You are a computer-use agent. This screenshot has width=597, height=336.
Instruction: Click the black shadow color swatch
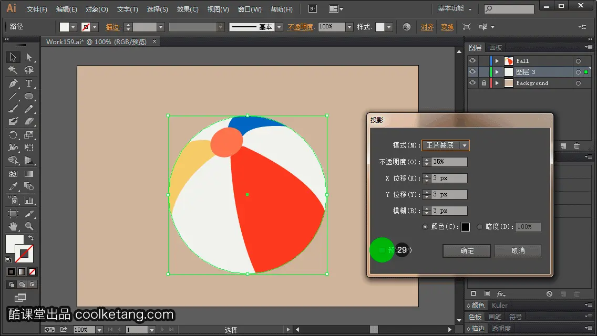[x=465, y=227]
